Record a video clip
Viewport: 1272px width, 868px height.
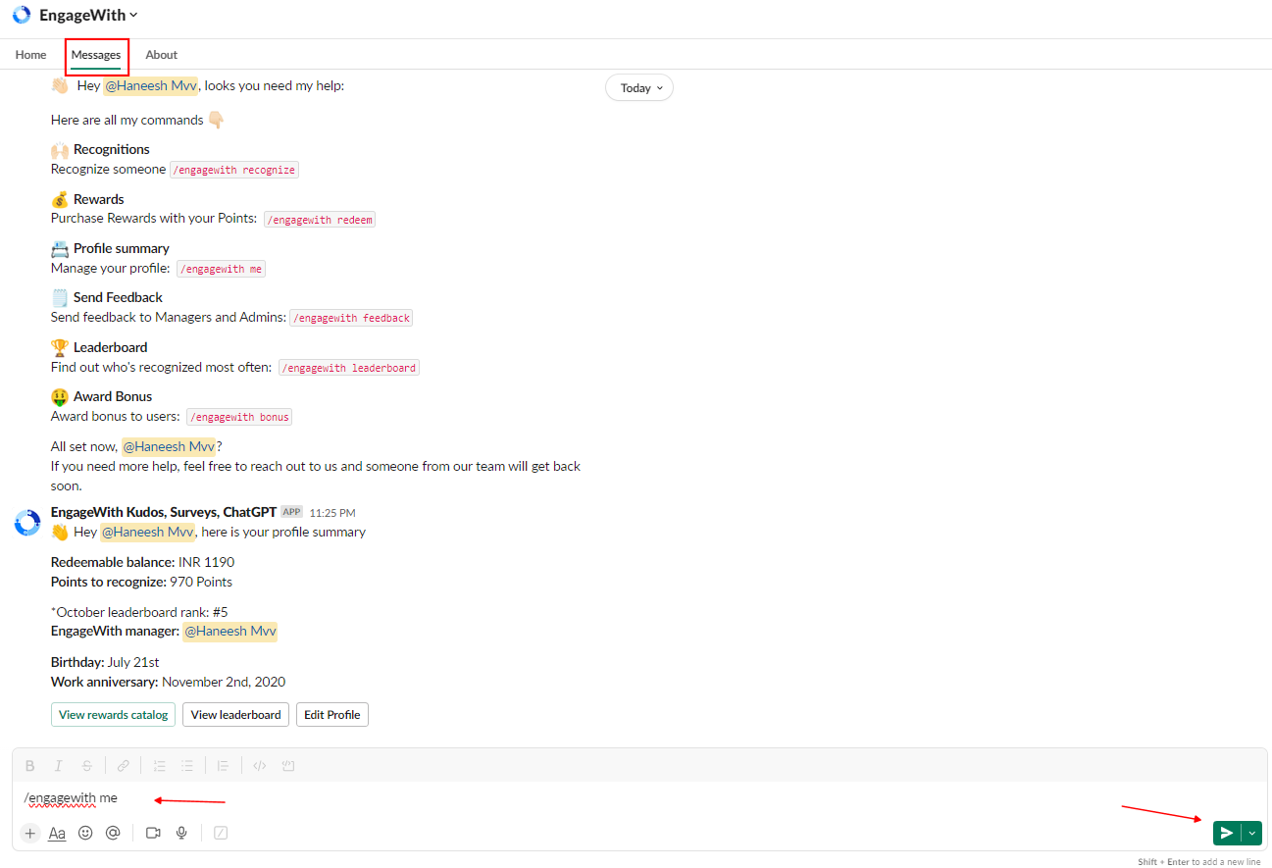(x=153, y=833)
